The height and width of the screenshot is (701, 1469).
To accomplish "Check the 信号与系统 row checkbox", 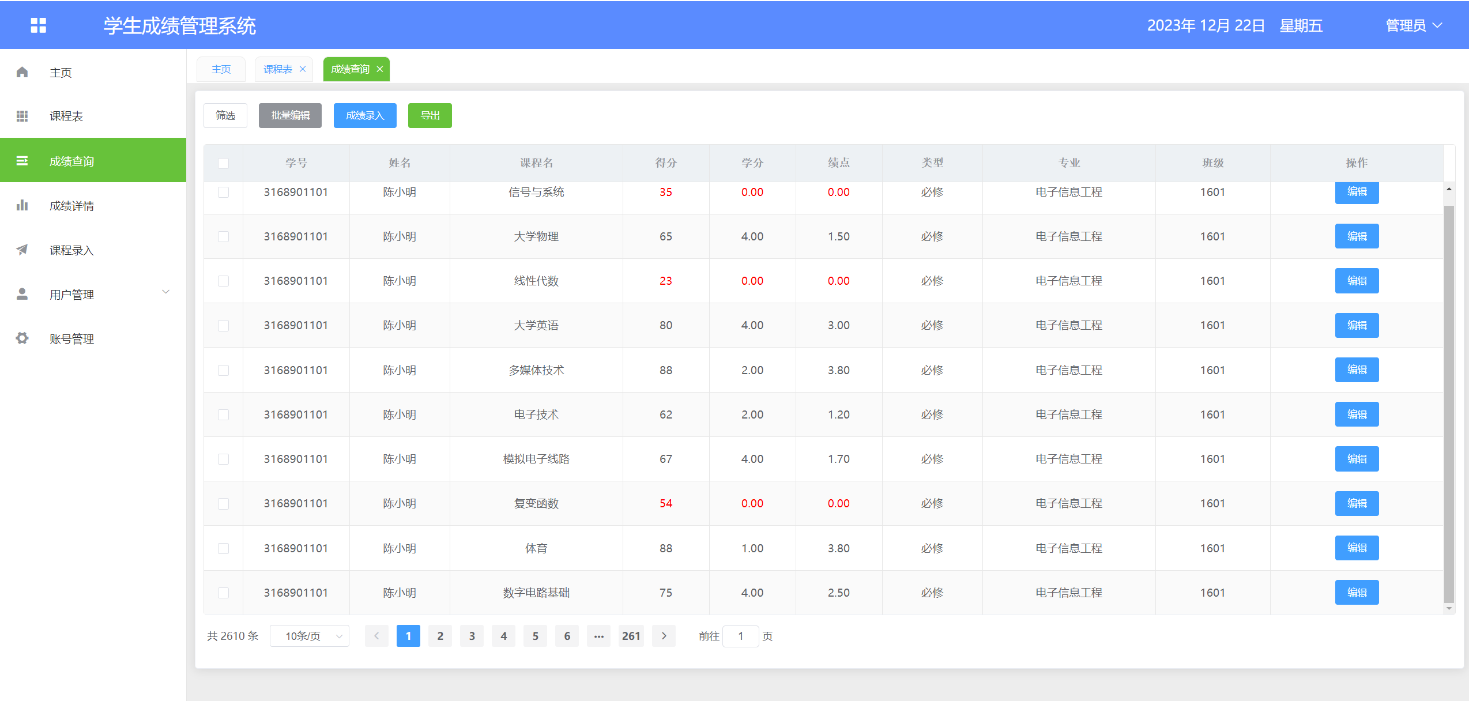I will tap(224, 192).
